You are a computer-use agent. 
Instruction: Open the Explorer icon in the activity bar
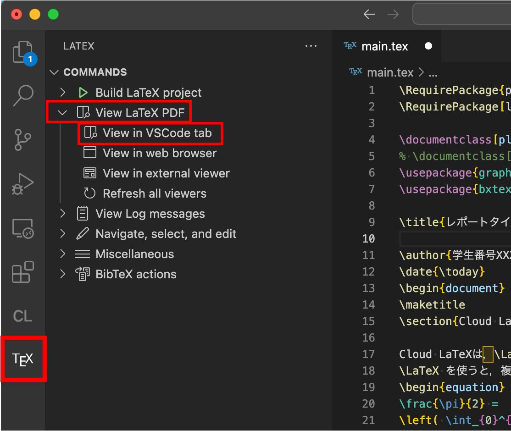point(23,53)
